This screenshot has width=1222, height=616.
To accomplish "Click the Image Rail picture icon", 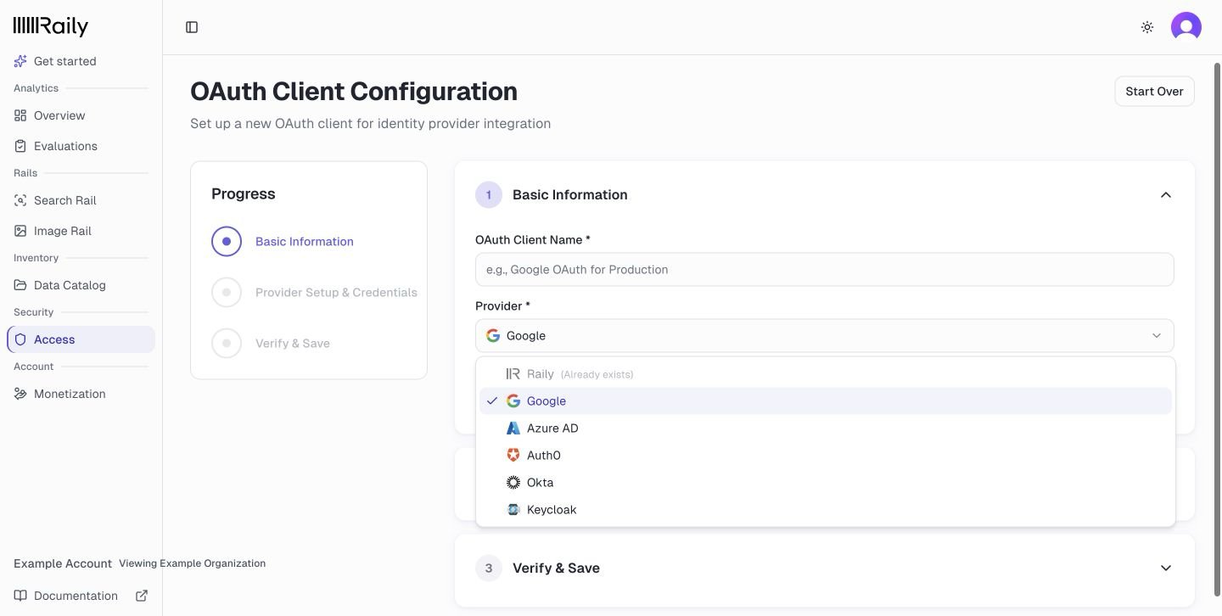I will coord(20,231).
